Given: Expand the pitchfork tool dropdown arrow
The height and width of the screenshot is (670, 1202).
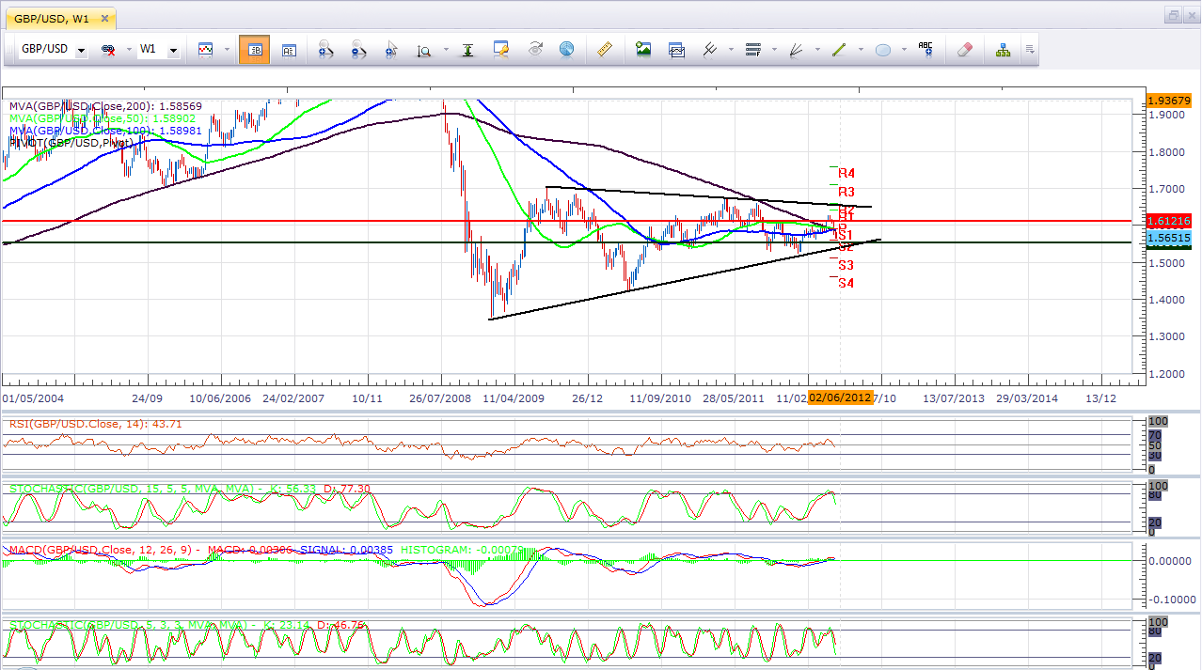Looking at the screenshot, I should [731, 50].
